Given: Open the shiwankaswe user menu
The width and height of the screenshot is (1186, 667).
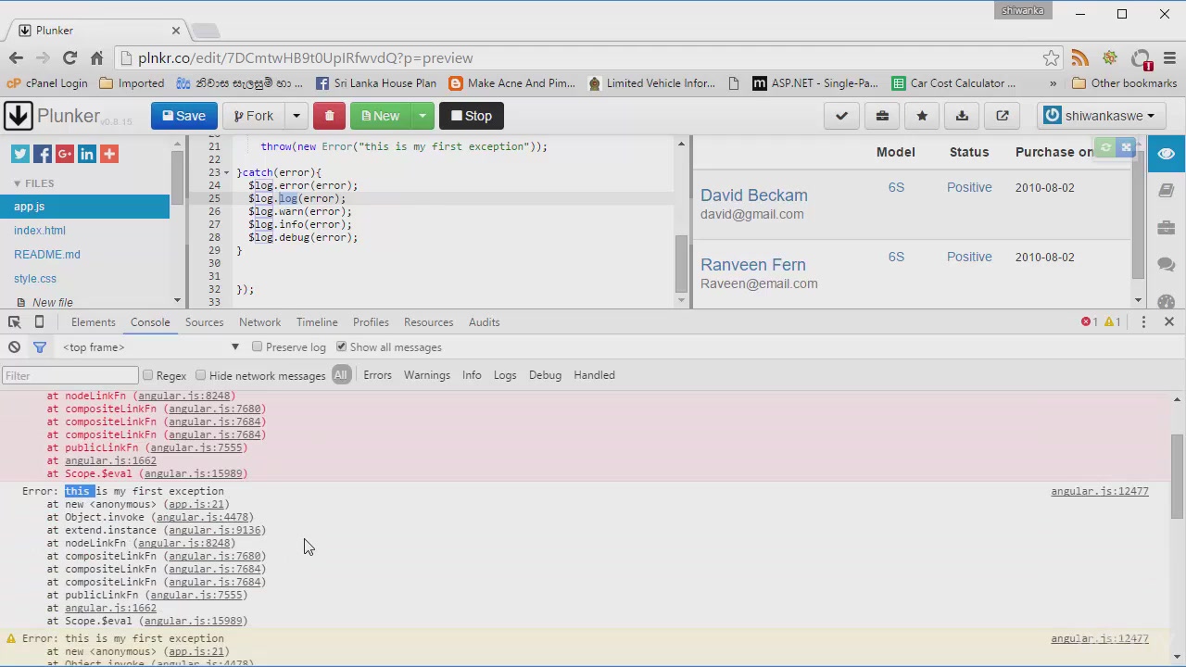Looking at the screenshot, I should point(1100,116).
